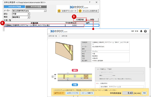Click the コピーして編集する button
The width and height of the screenshot is (151, 97).
87,93
